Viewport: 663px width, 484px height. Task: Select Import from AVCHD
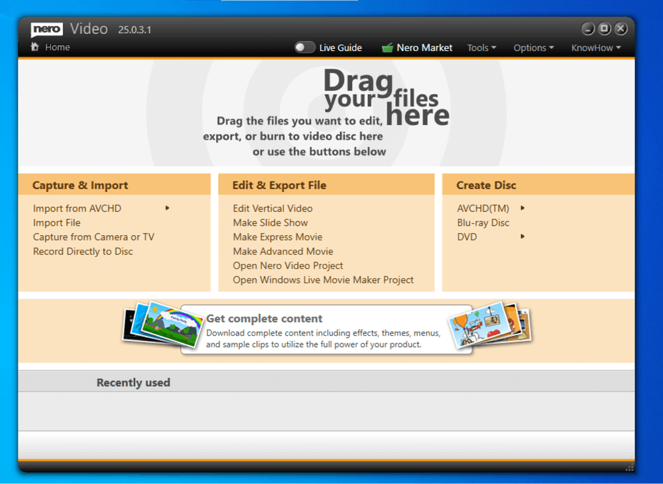tap(77, 208)
